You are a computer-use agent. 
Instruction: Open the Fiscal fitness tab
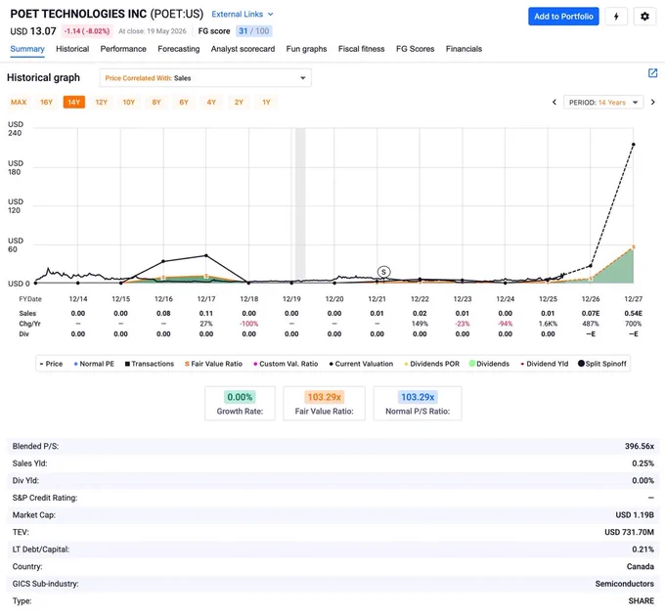pyautogui.click(x=361, y=49)
